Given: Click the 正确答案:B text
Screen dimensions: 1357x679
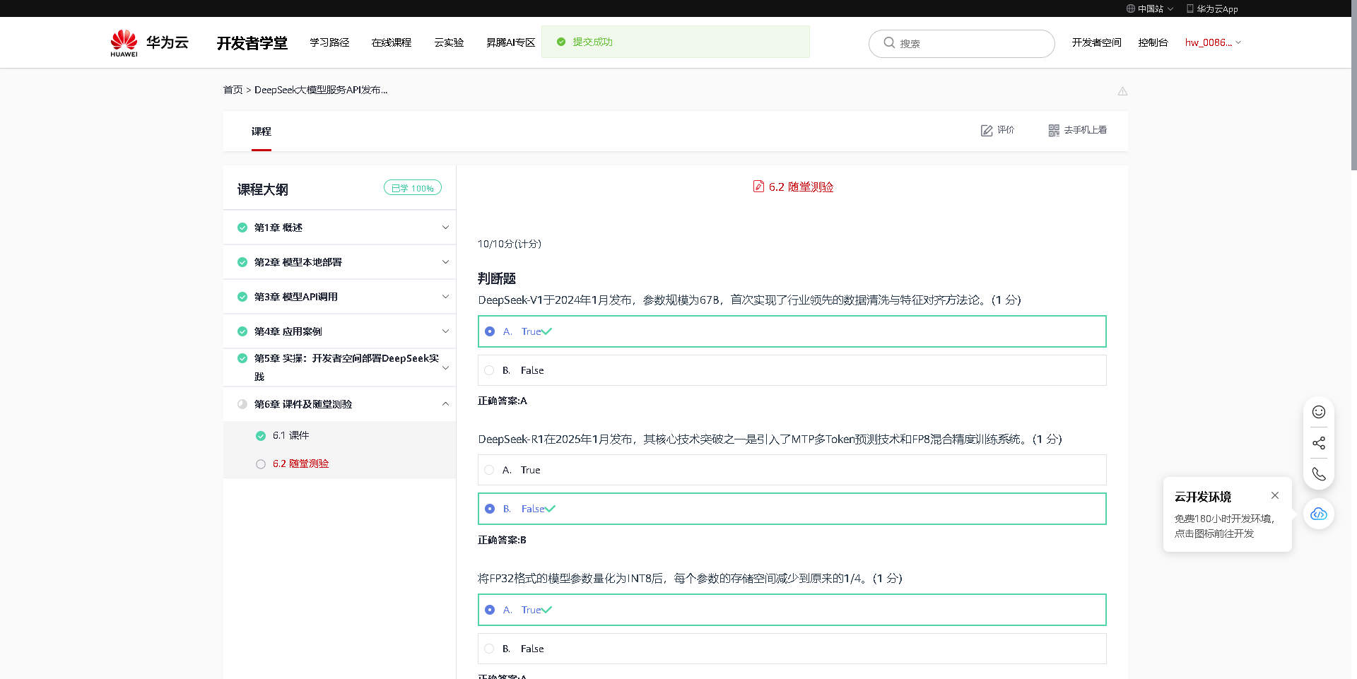Looking at the screenshot, I should (502, 540).
